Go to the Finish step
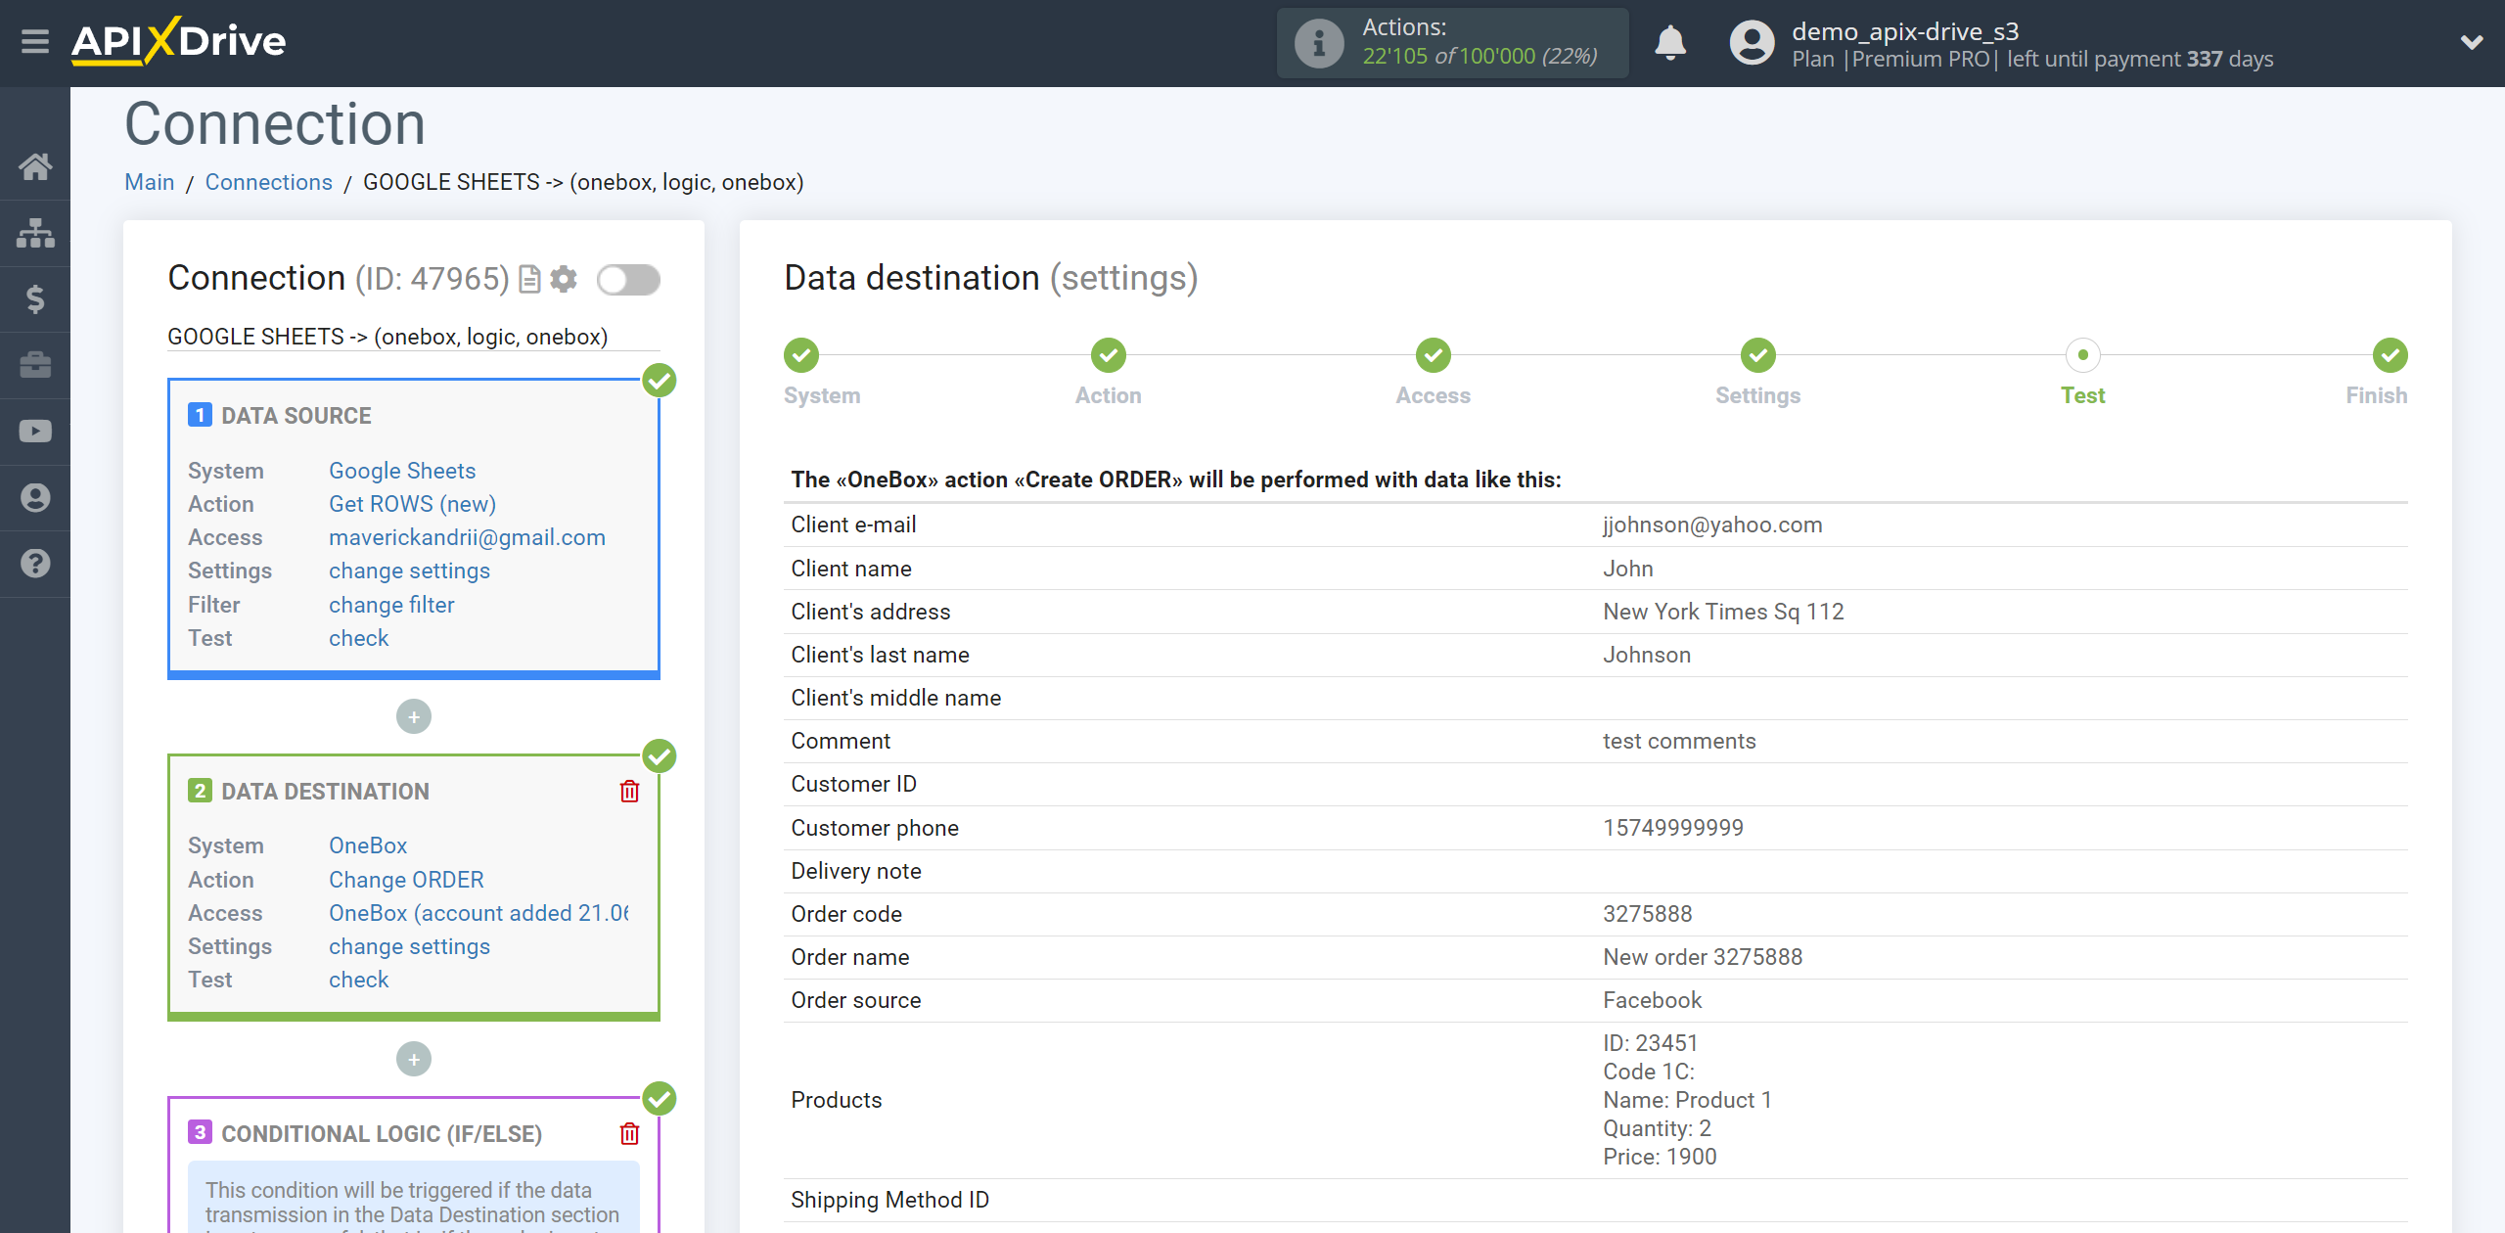The width and height of the screenshot is (2505, 1233). [2391, 355]
